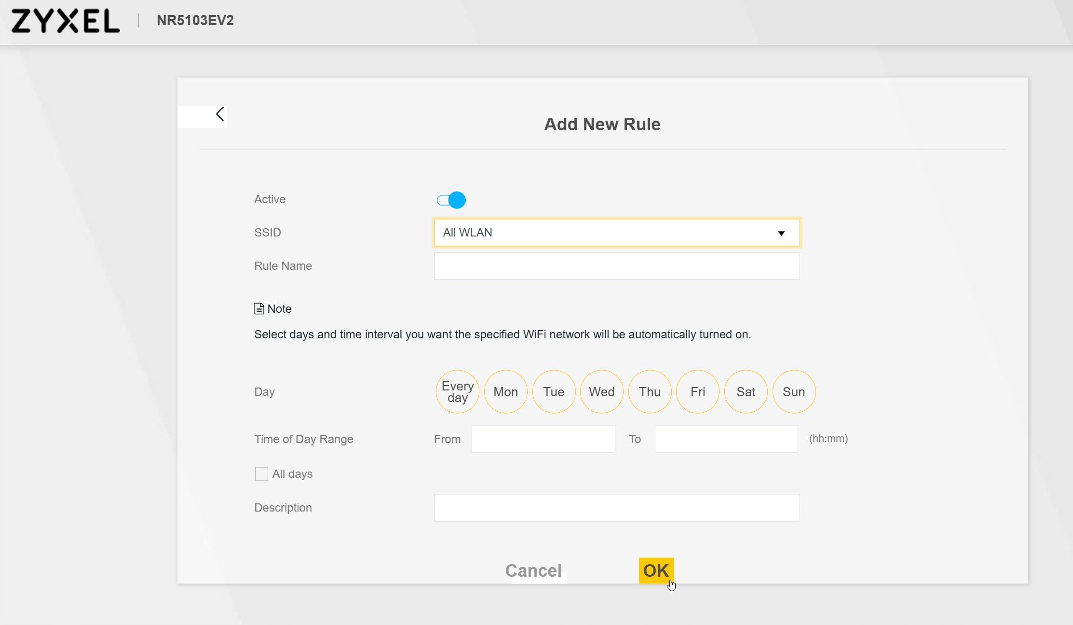The height and width of the screenshot is (625, 1073).
Task: Select Thu day button
Action: click(x=650, y=392)
